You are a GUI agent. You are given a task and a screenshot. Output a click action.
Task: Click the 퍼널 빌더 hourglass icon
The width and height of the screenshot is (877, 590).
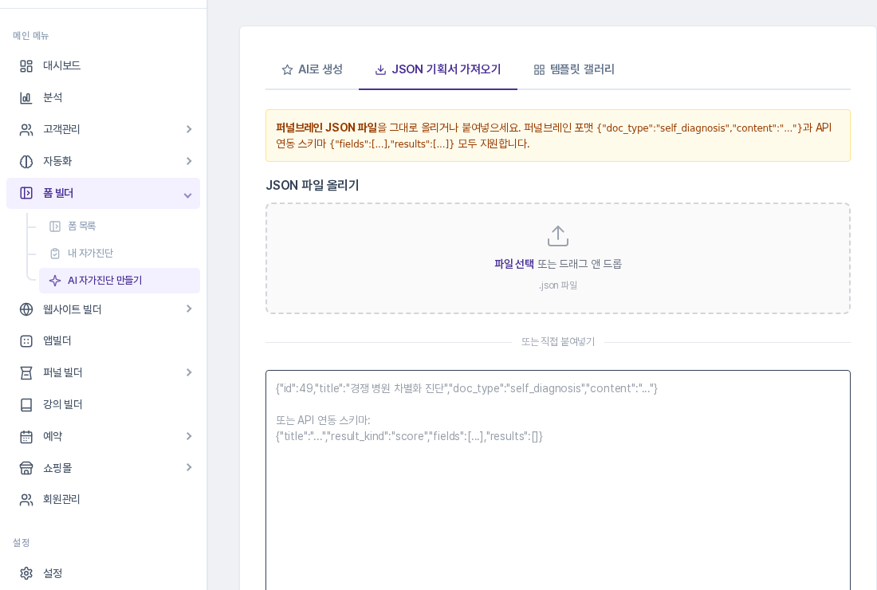coord(26,373)
